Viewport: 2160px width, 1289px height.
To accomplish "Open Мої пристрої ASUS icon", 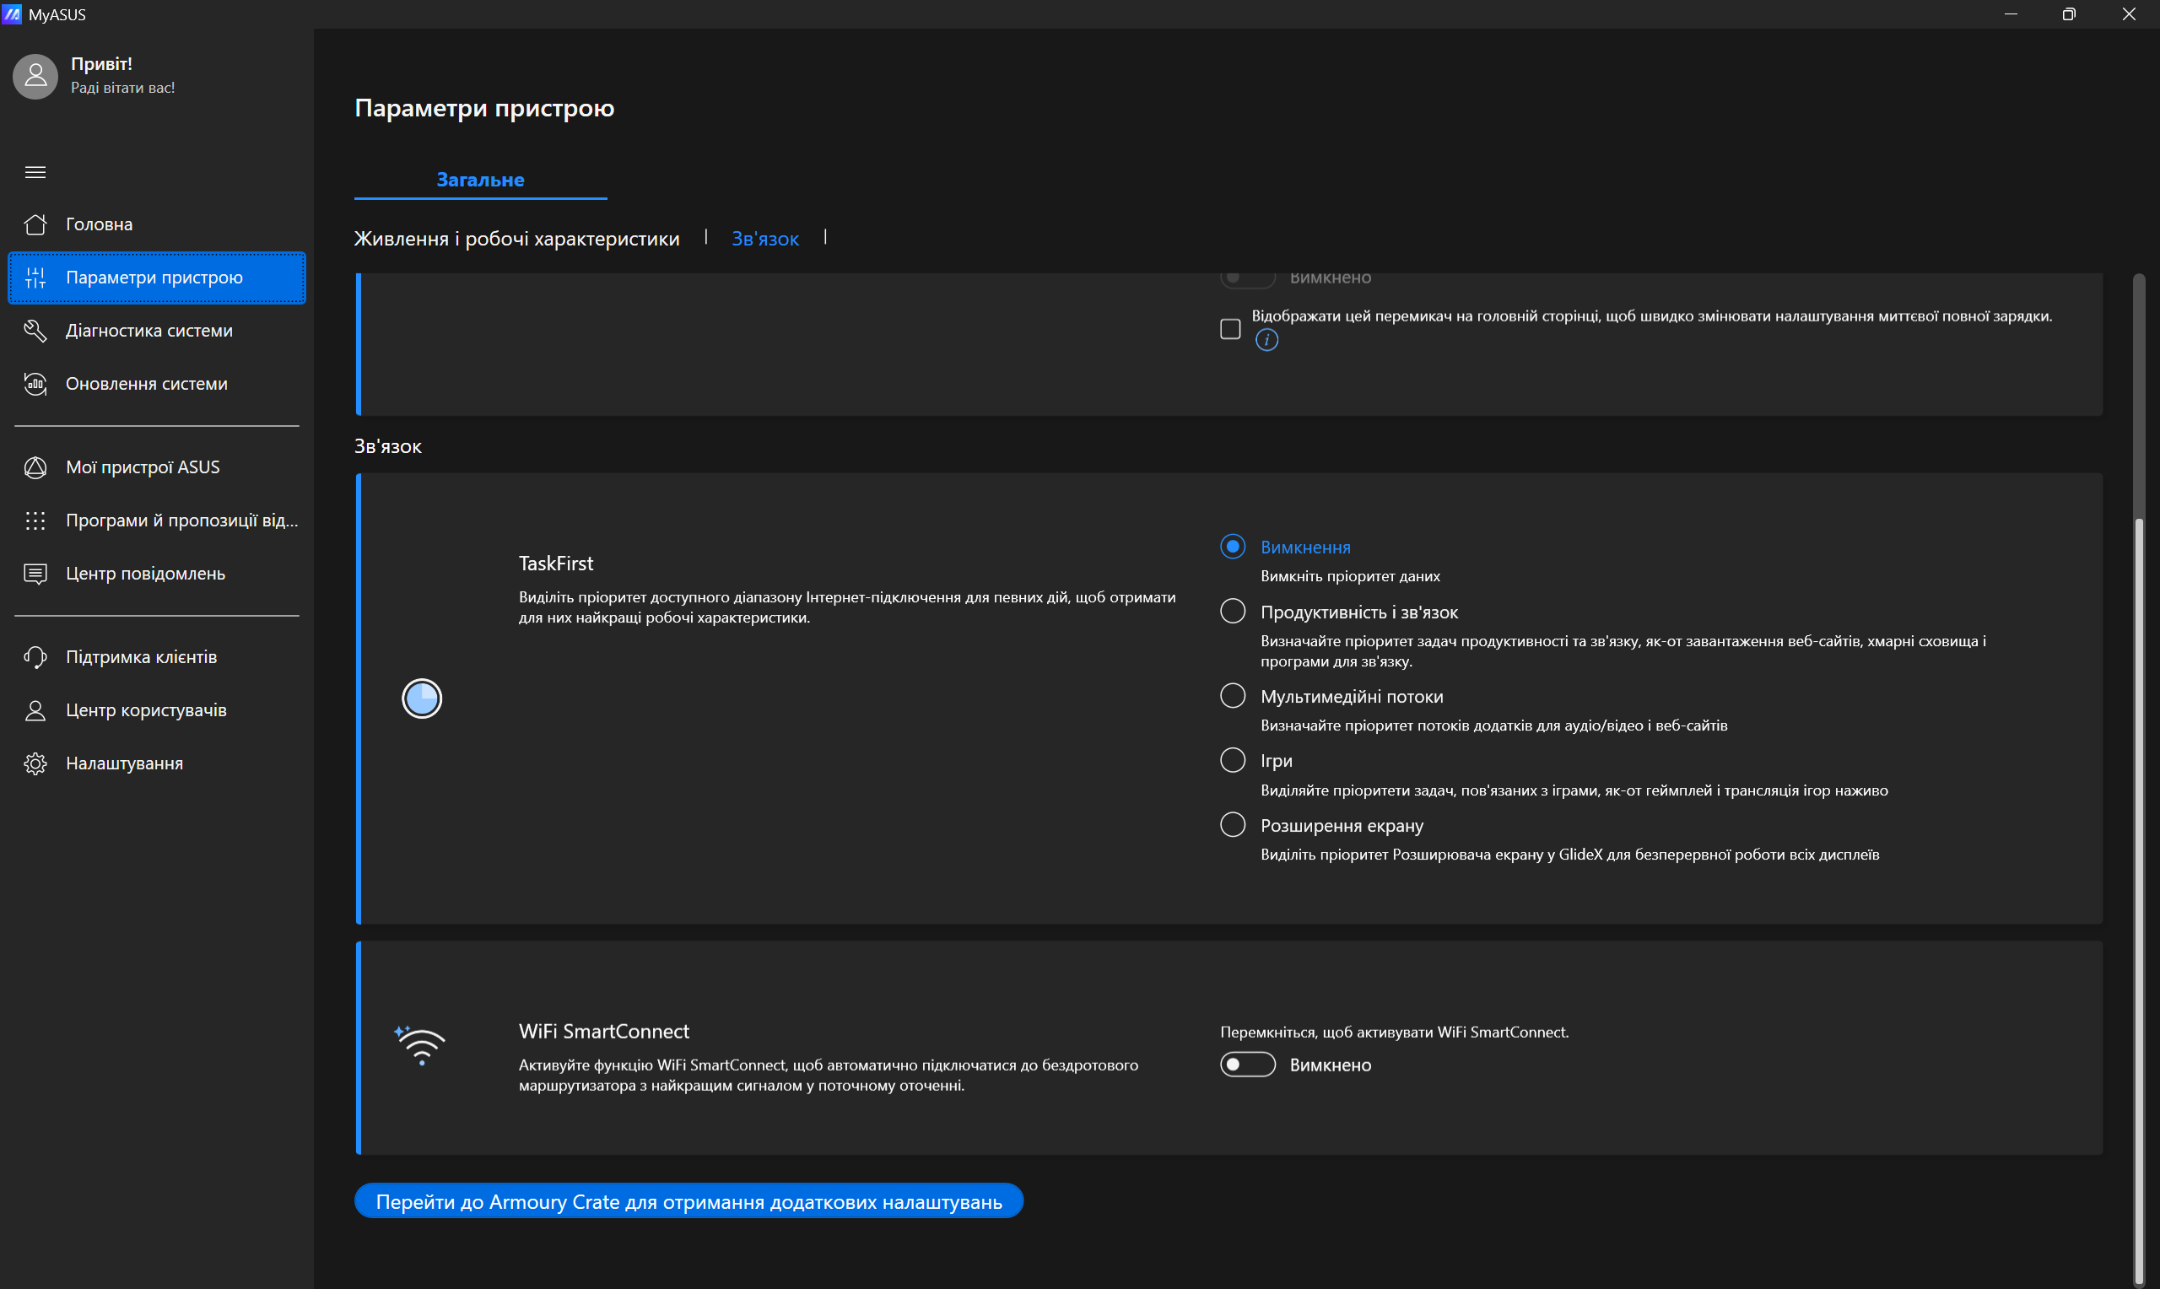I will tap(35, 467).
